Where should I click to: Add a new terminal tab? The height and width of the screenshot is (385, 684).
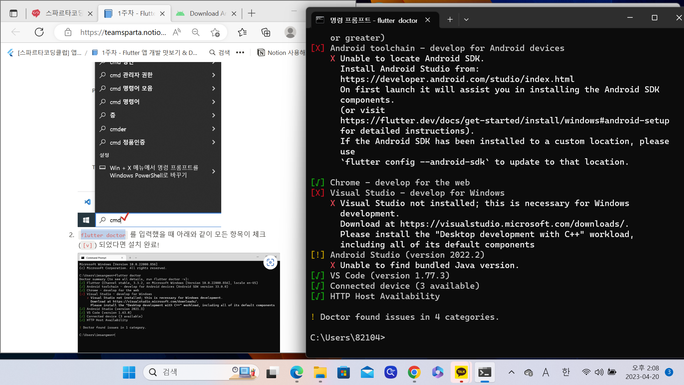tap(450, 20)
